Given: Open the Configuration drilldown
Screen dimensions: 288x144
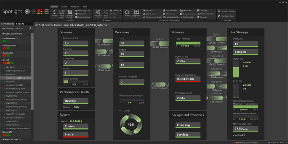Looking at the screenshot, I should (187, 17).
